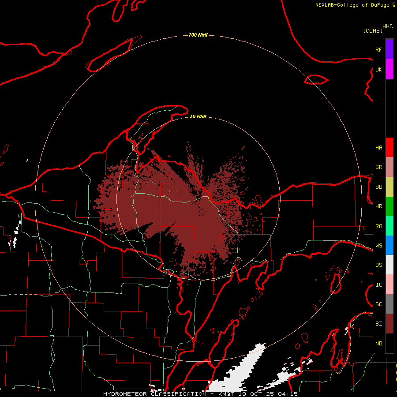
Task: Click the BD legend label
Action: coord(378,187)
